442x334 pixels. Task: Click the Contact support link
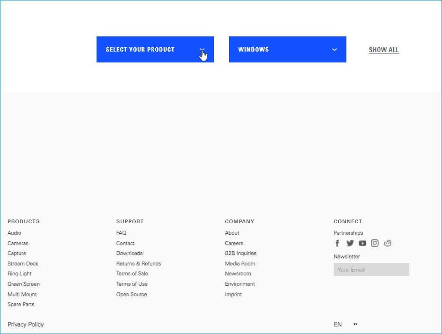(125, 243)
